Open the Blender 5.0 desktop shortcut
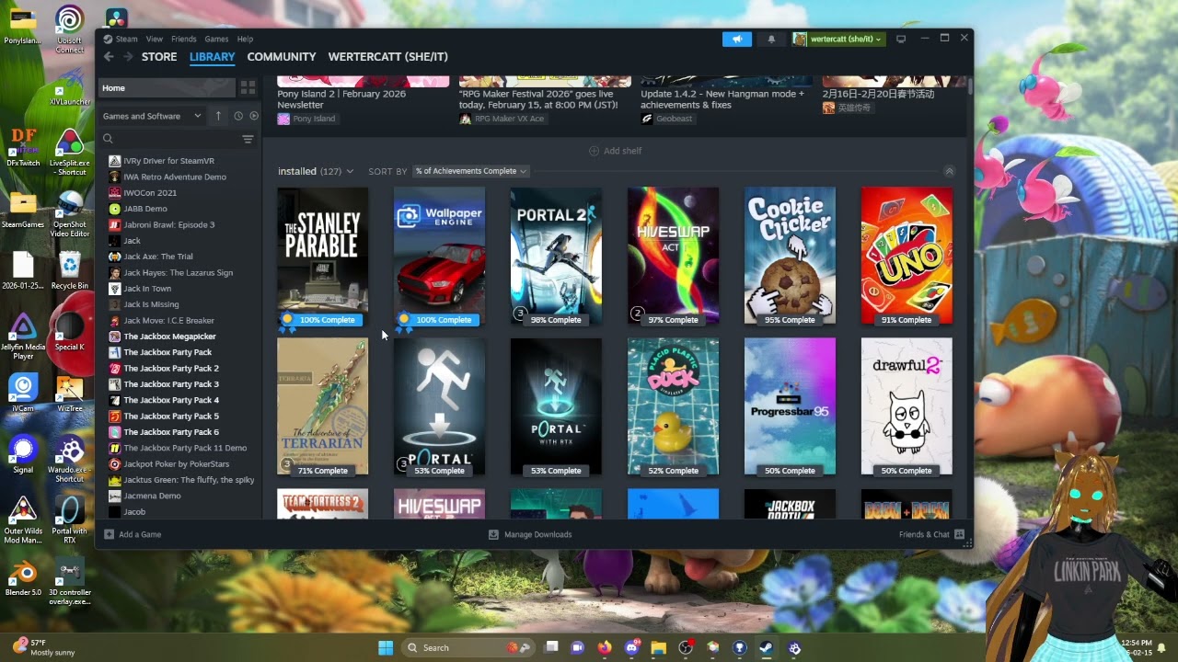This screenshot has height=662, width=1178. tap(23, 578)
